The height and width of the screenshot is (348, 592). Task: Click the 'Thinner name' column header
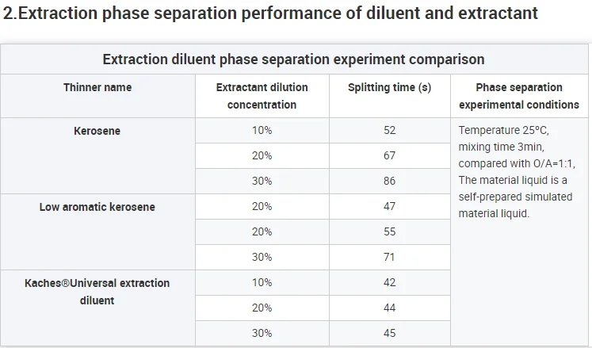pyautogui.click(x=97, y=87)
